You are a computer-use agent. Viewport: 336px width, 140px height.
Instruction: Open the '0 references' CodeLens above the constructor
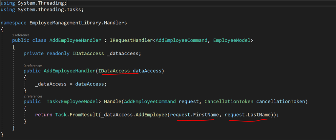(33, 66)
